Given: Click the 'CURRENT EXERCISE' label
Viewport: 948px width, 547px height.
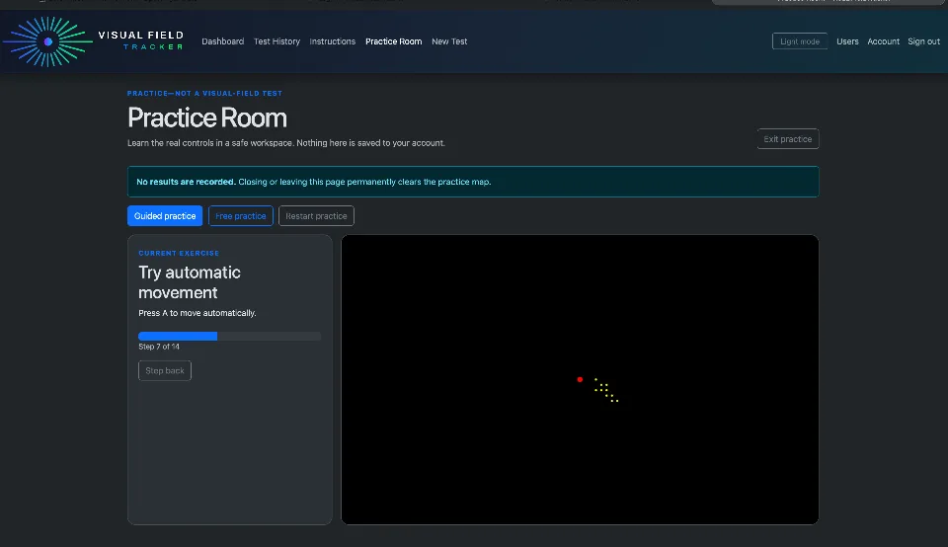Looking at the screenshot, I should coord(179,253).
